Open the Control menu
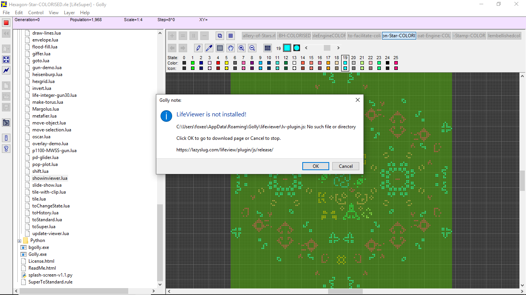 click(36, 13)
